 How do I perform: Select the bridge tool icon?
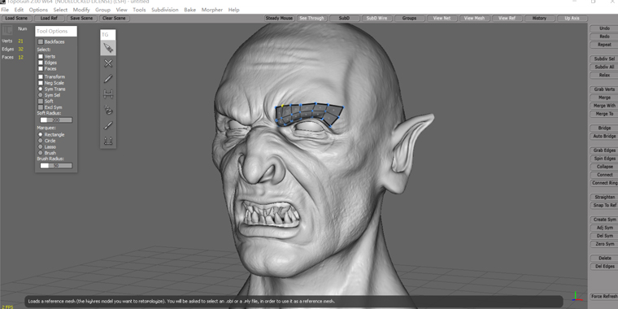108,94
